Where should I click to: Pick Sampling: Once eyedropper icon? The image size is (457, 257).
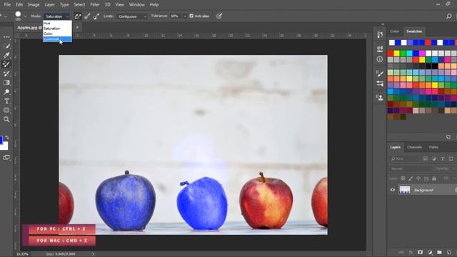point(87,16)
